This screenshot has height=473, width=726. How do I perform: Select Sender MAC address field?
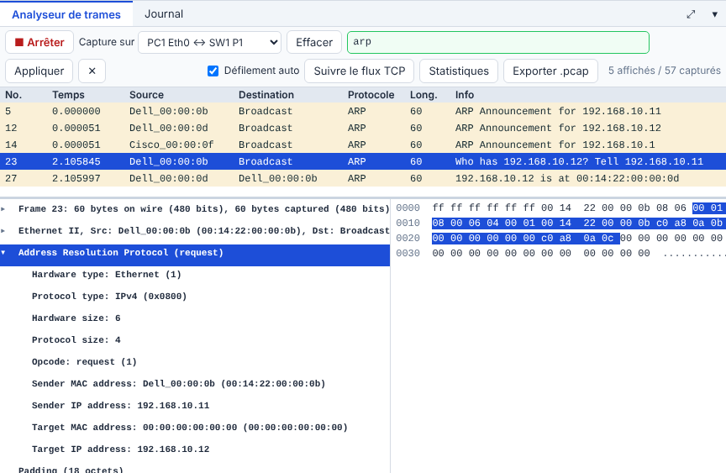(179, 383)
